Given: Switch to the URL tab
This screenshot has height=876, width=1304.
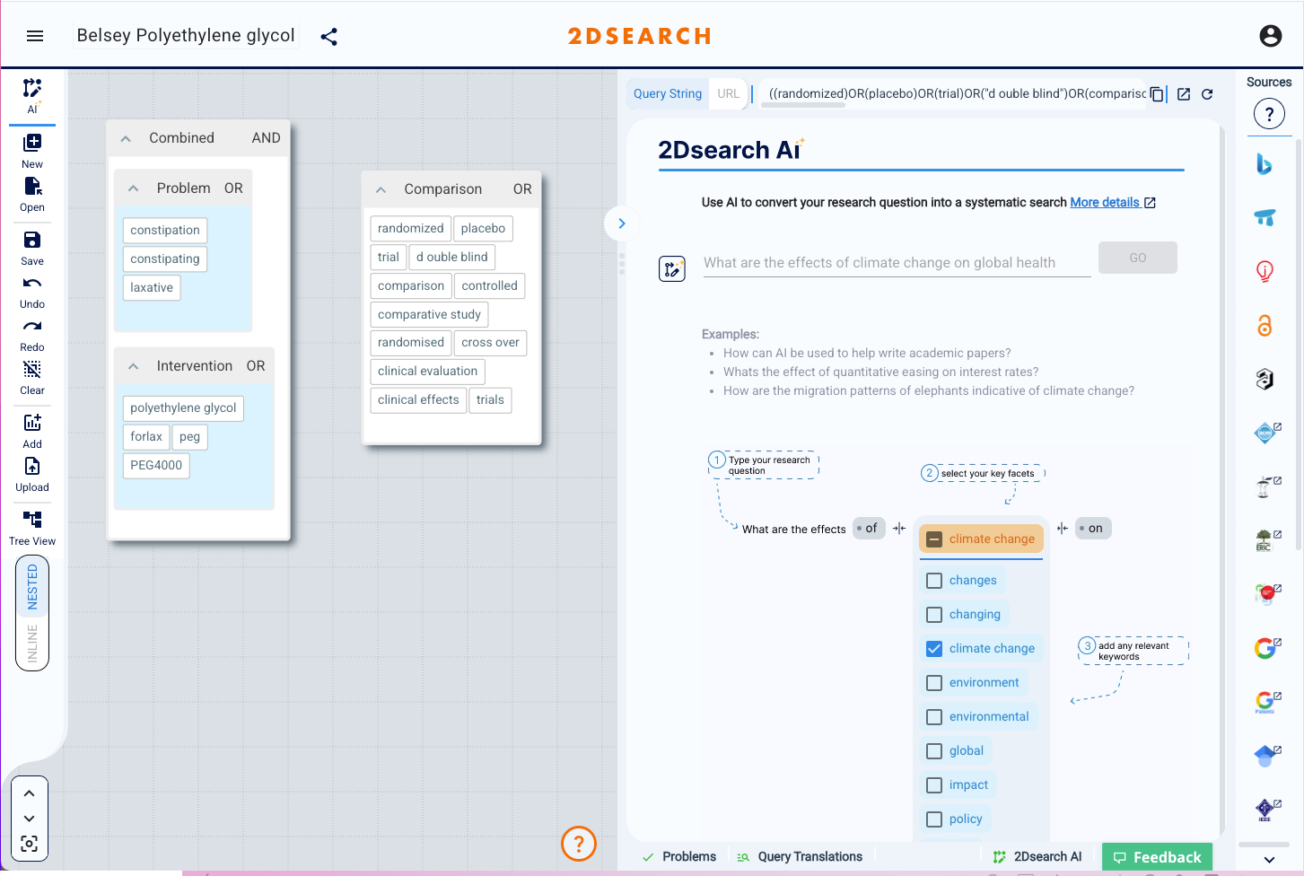Looking at the screenshot, I should tap(727, 93).
